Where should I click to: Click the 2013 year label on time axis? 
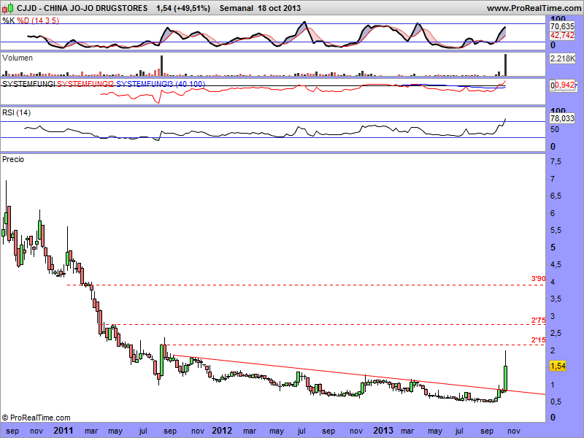pos(384,431)
